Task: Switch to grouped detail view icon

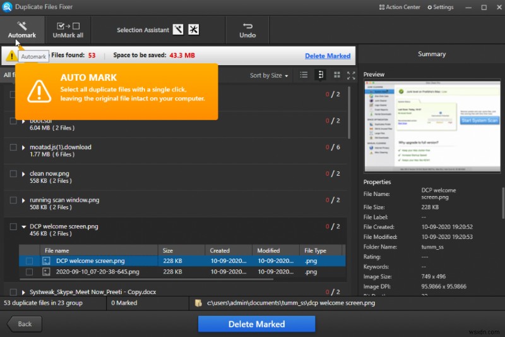Action: tap(321, 75)
